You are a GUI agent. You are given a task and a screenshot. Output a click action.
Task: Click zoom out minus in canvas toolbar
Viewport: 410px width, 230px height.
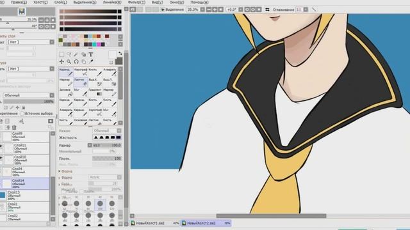click(209, 10)
